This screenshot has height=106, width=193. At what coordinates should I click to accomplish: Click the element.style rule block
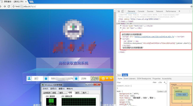coord(141,87)
